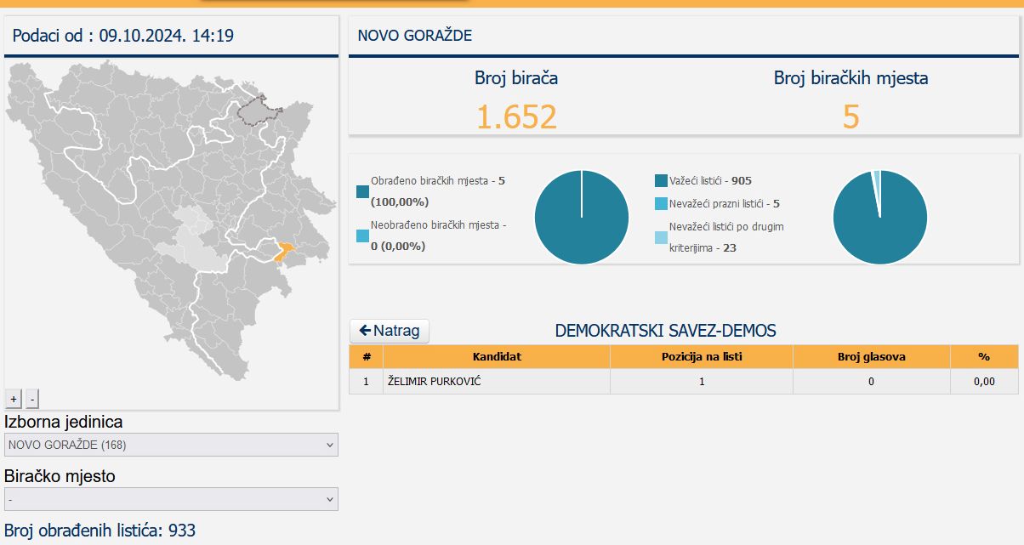The height and width of the screenshot is (545, 1024).
Task: Zoom out the map with minus button
Action: point(31,398)
